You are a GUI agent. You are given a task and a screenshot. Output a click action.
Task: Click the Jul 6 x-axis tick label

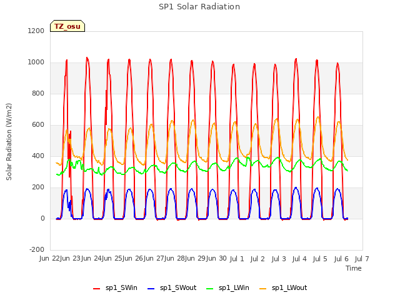click(341, 259)
